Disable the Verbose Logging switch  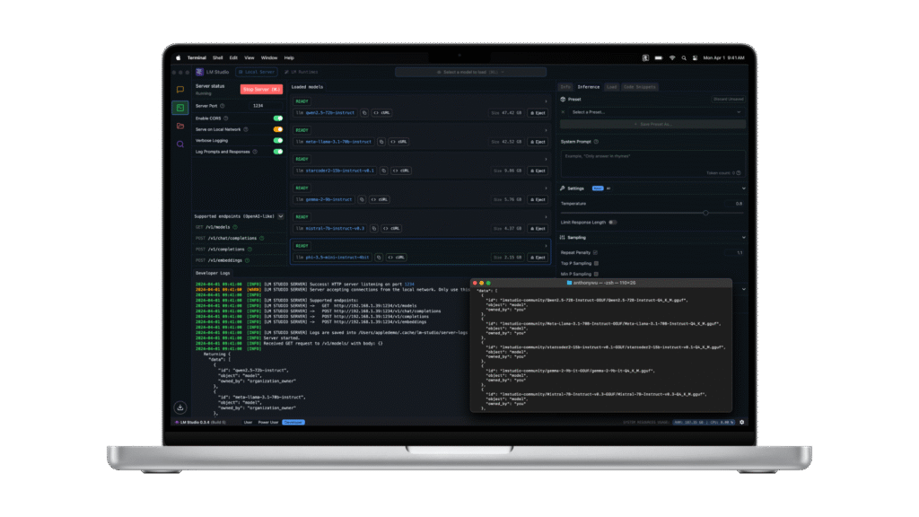point(278,140)
